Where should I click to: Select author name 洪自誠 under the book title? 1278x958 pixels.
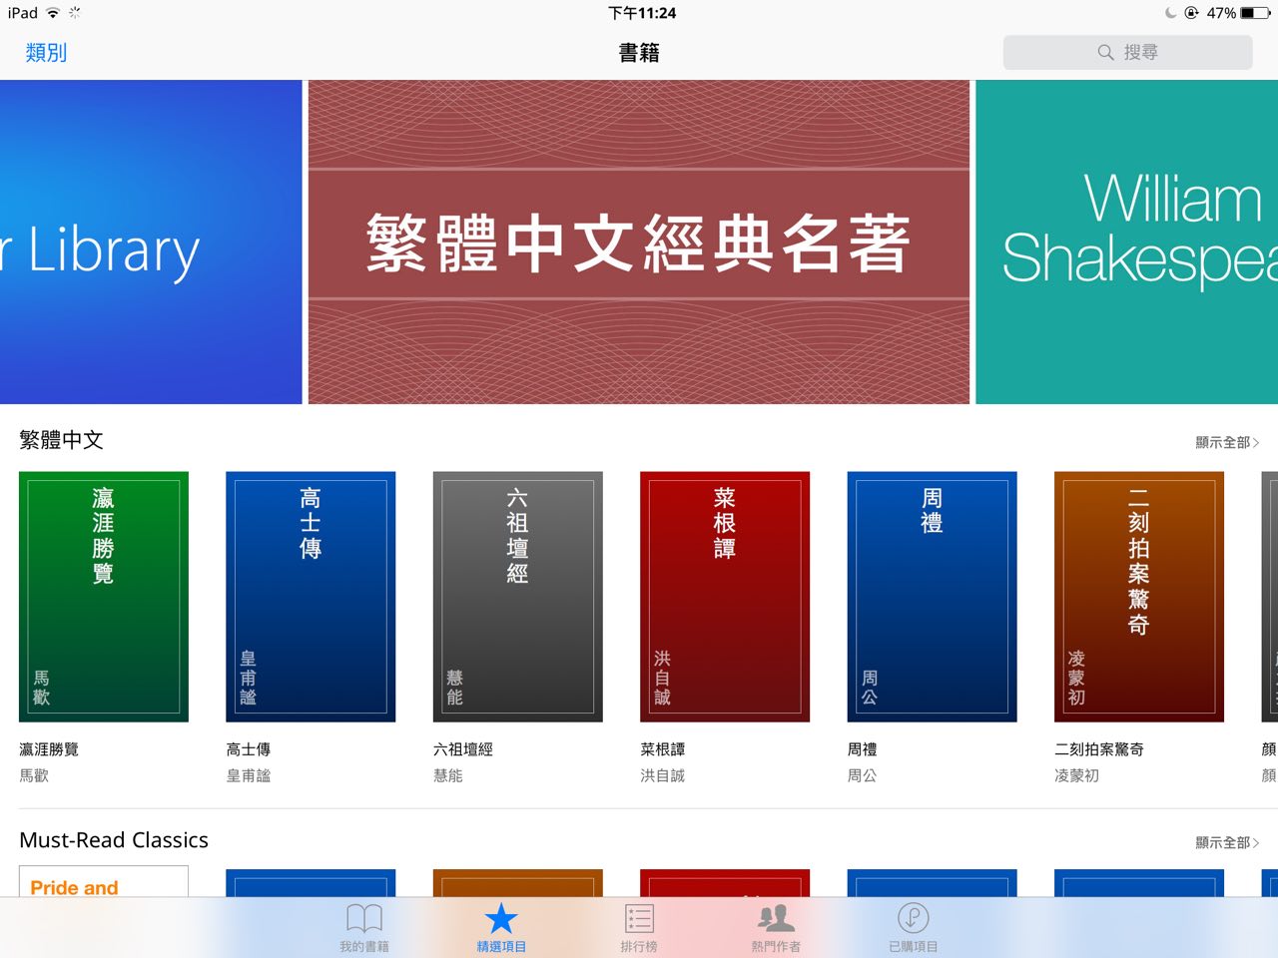[x=663, y=775]
